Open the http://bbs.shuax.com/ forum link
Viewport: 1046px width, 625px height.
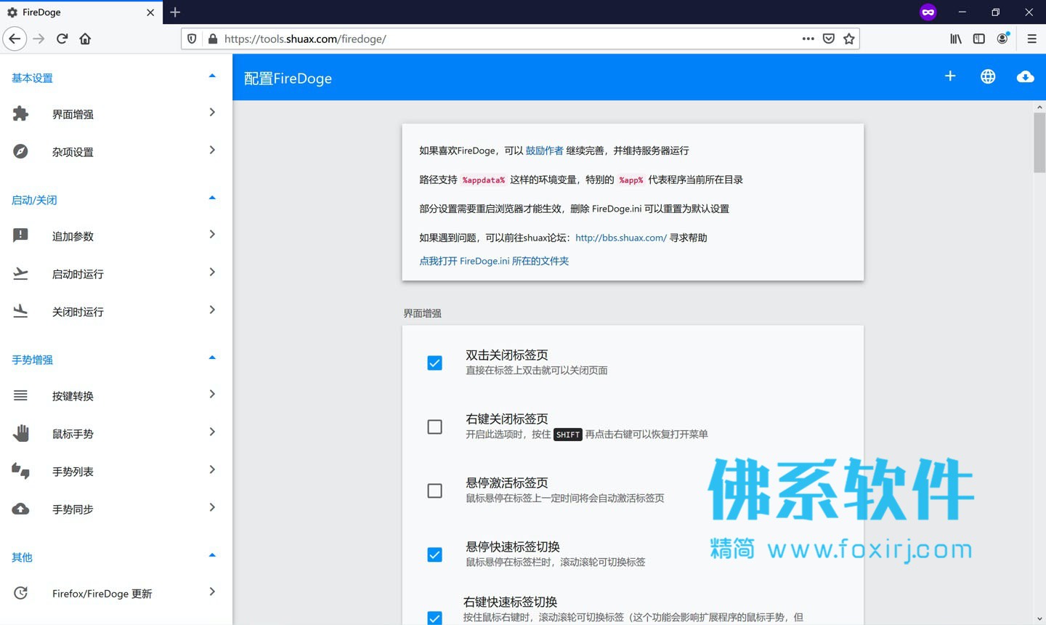pos(621,238)
